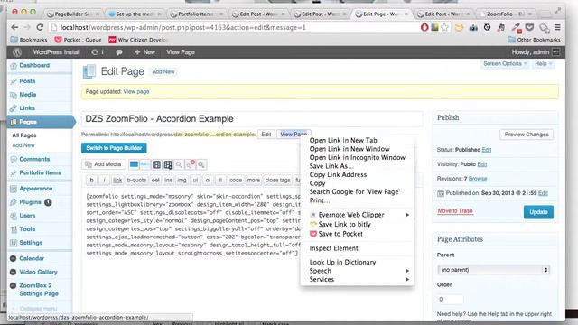Click the WordPress logo in admin bar
578x325 pixels.
click(17, 52)
